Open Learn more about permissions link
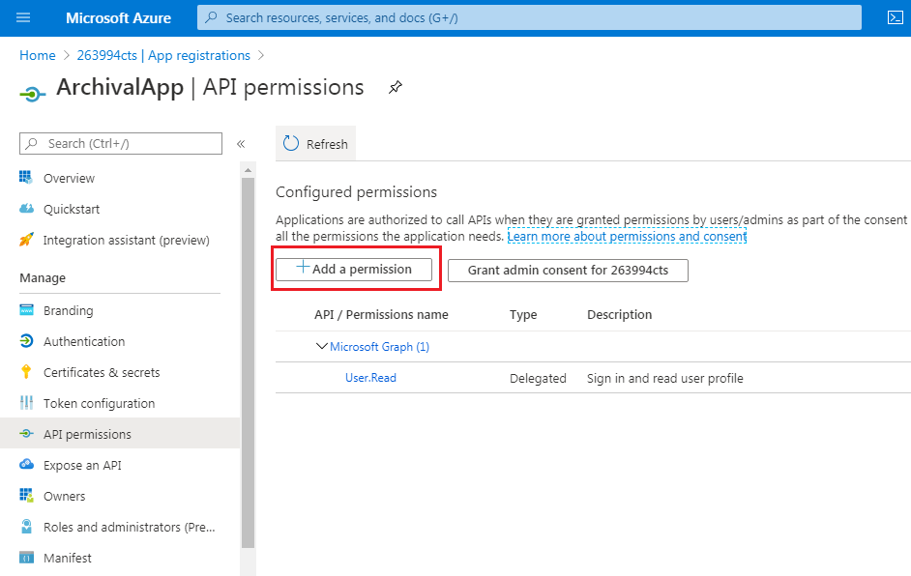Image resolution: width=911 pixels, height=576 pixels. [627, 237]
